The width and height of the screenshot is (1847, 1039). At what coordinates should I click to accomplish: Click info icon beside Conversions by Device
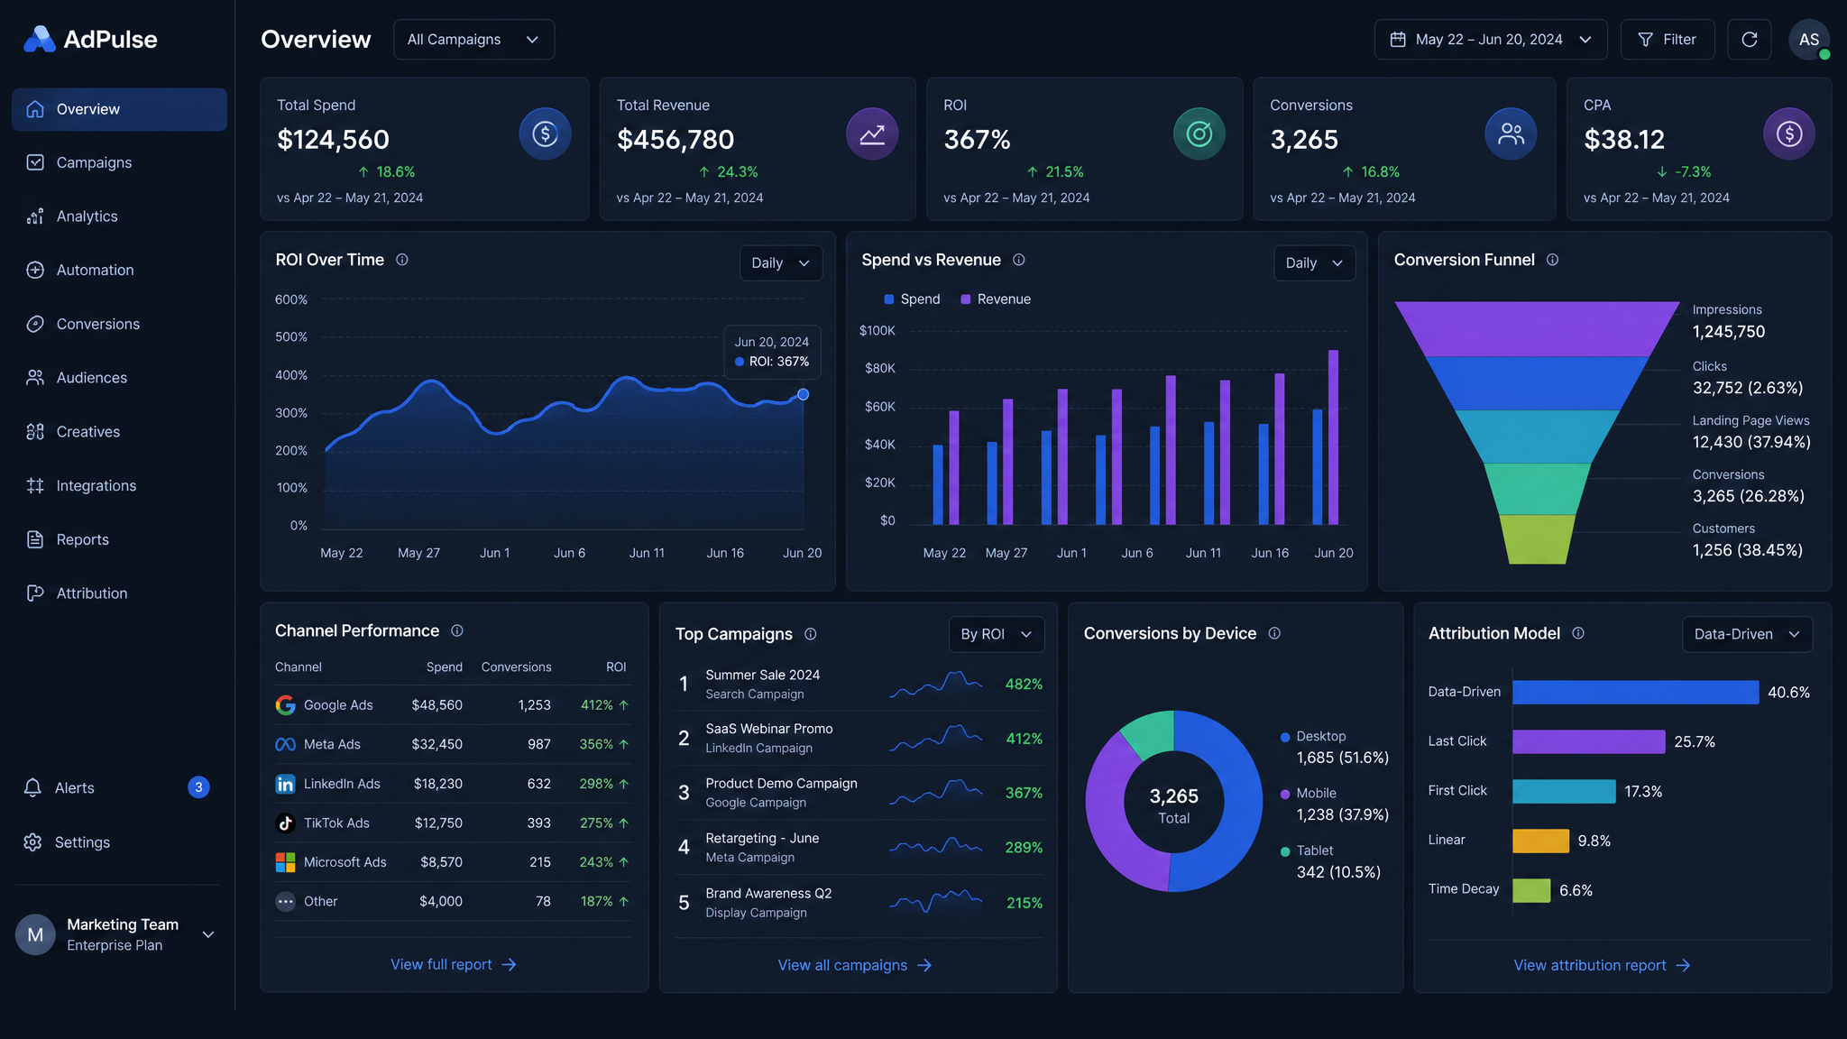pyautogui.click(x=1274, y=633)
